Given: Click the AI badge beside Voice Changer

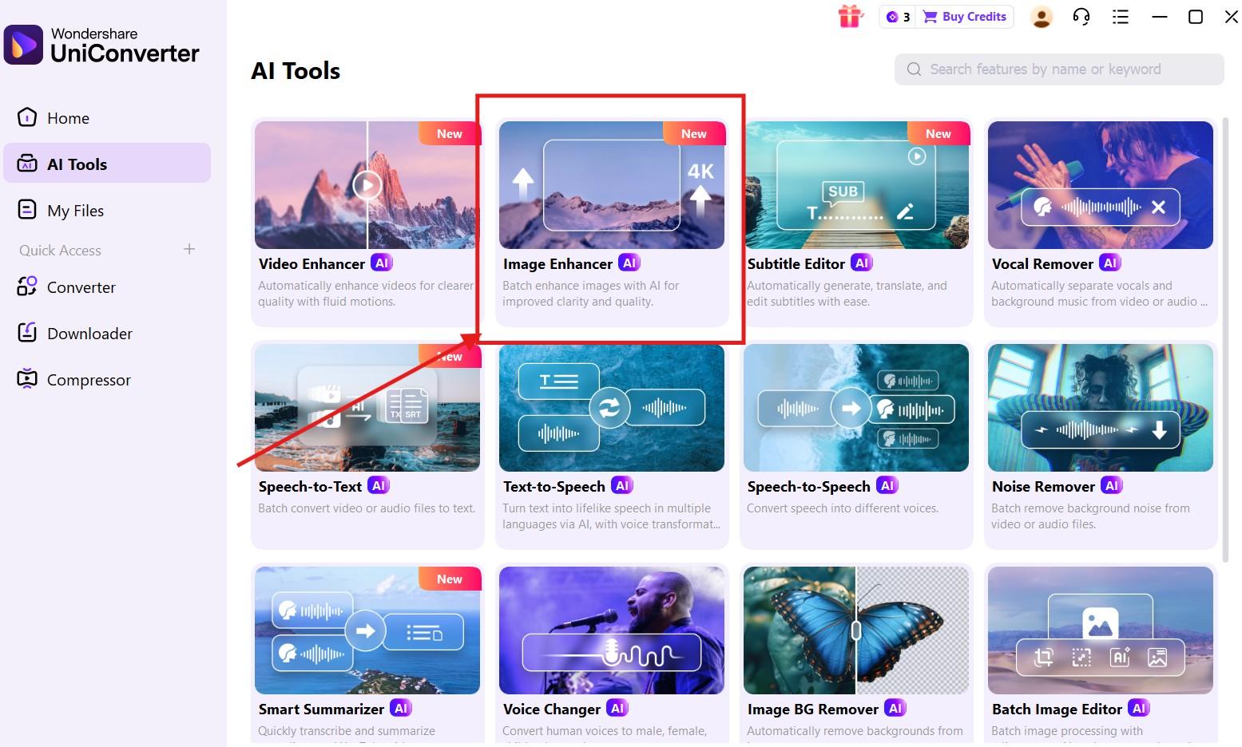Looking at the screenshot, I should point(617,708).
